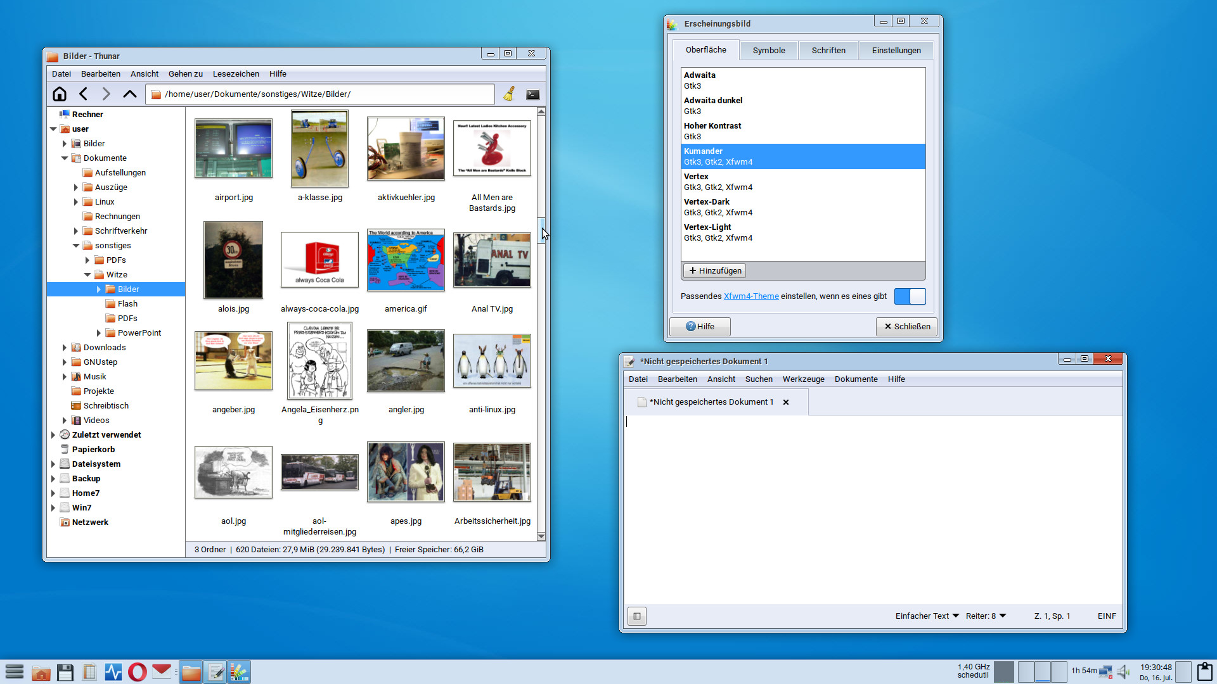This screenshot has height=684, width=1217.
Task: Open Lesezeichen menu in Thunar
Action: [x=236, y=73]
